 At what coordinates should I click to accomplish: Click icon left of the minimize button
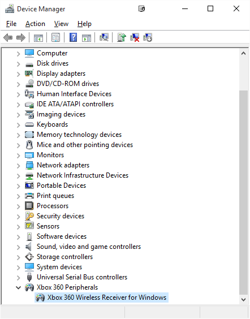pos(141,8)
